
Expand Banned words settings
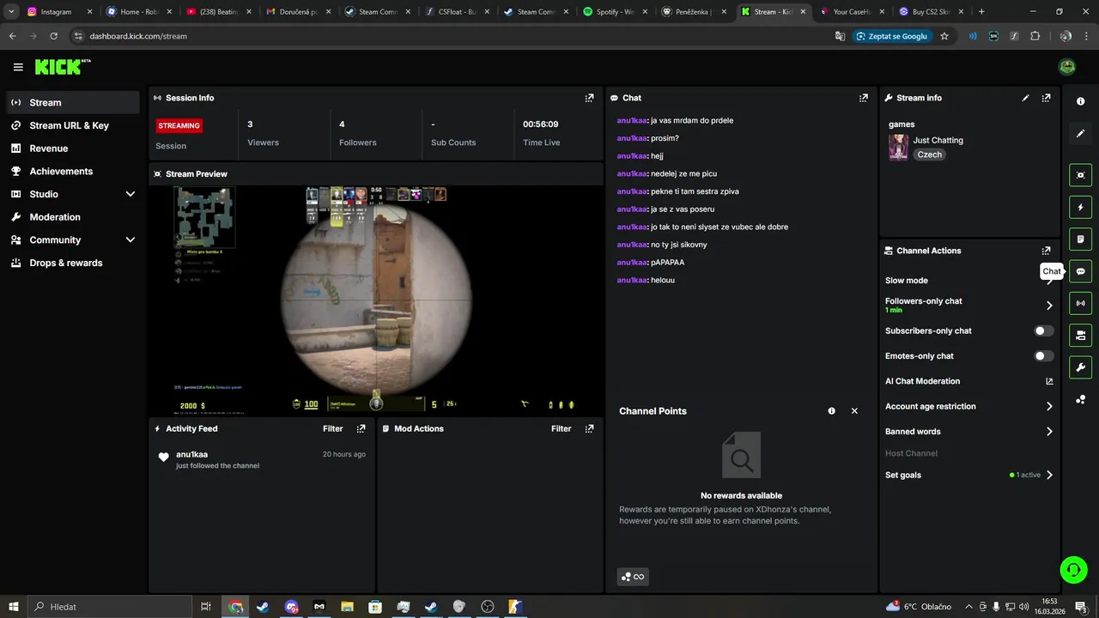click(x=1049, y=432)
